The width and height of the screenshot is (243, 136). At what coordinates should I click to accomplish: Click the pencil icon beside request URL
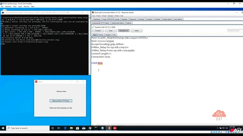click(x=93, y=27)
